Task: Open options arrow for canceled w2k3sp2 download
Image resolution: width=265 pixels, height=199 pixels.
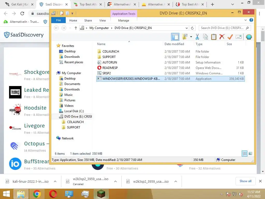Action: click(115, 181)
